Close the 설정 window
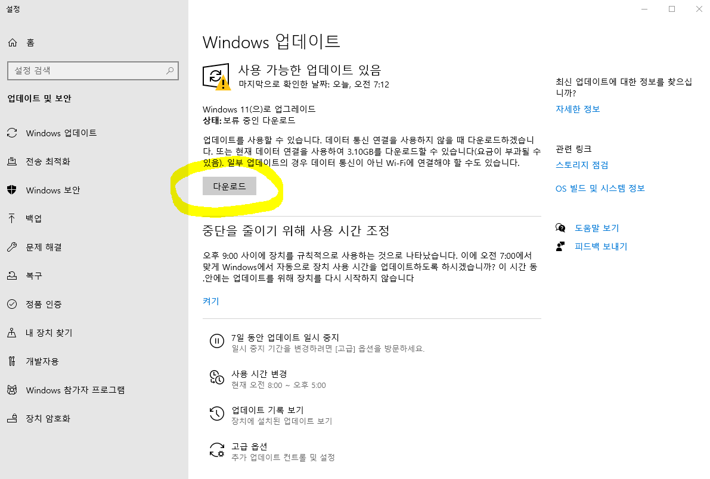The image size is (710, 479). (699, 9)
